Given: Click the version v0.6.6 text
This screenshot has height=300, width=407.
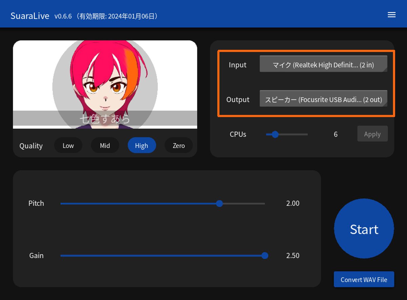Looking at the screenshot, I should (x=63, y=16).
